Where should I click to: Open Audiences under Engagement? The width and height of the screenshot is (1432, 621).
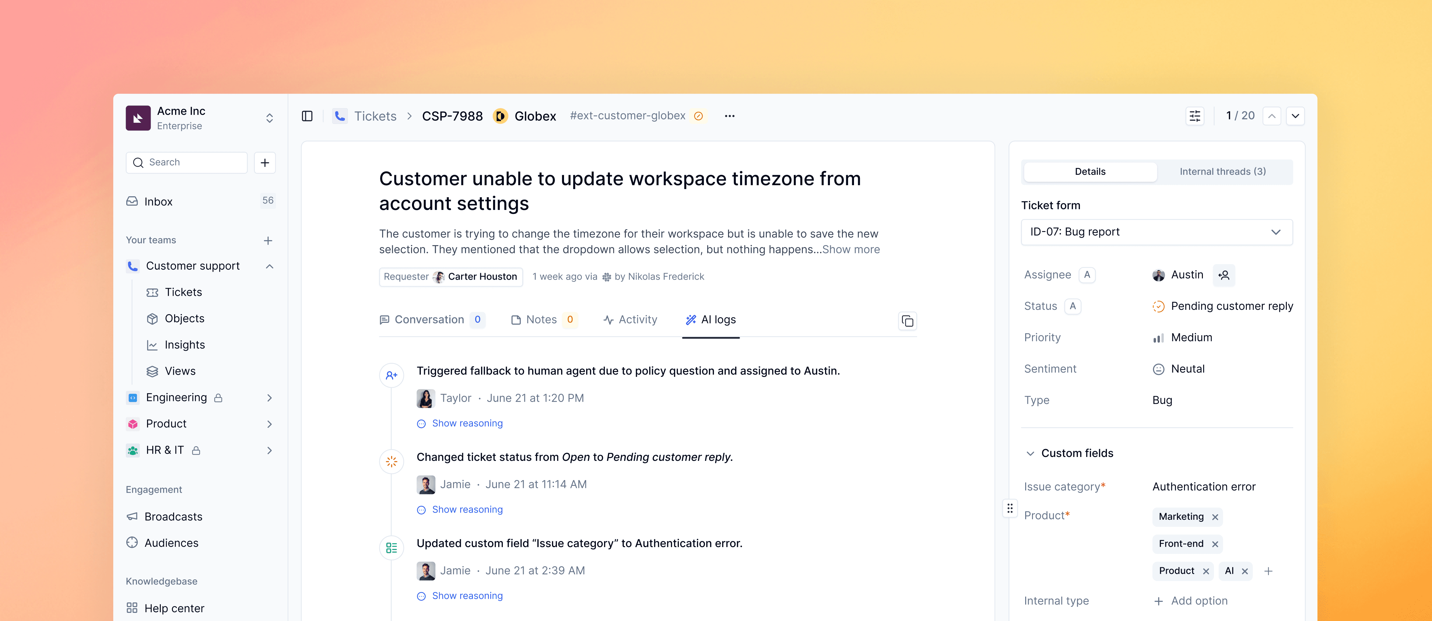click(171, 543)
